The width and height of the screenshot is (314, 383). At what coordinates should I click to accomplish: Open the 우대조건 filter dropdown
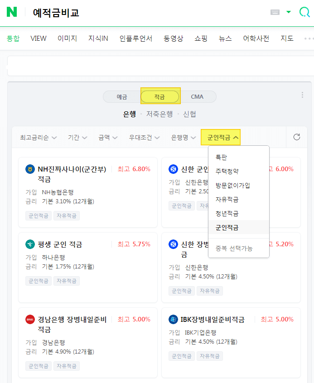pos(144,138)
